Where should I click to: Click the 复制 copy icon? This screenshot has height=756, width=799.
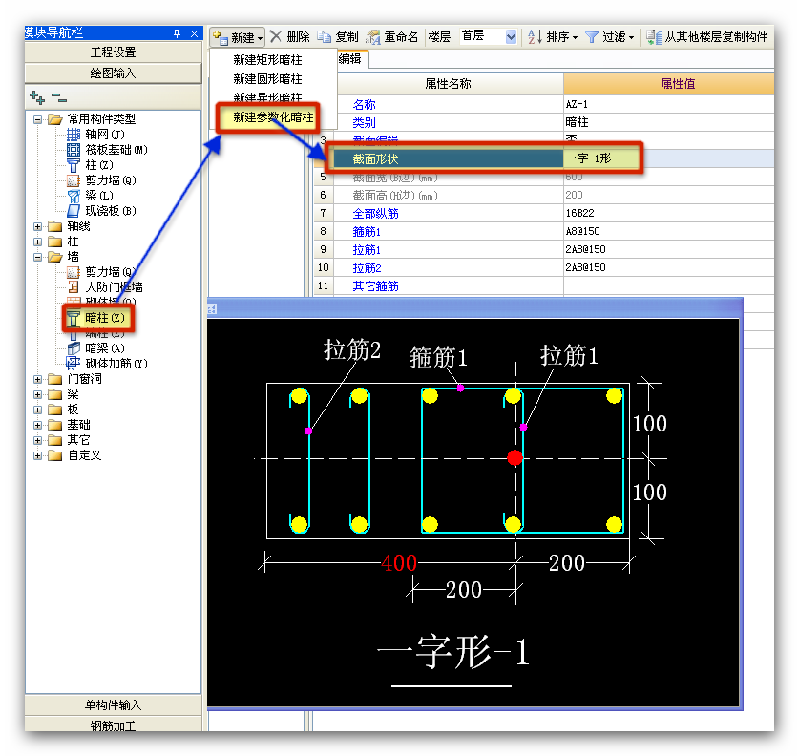point(324,36)
